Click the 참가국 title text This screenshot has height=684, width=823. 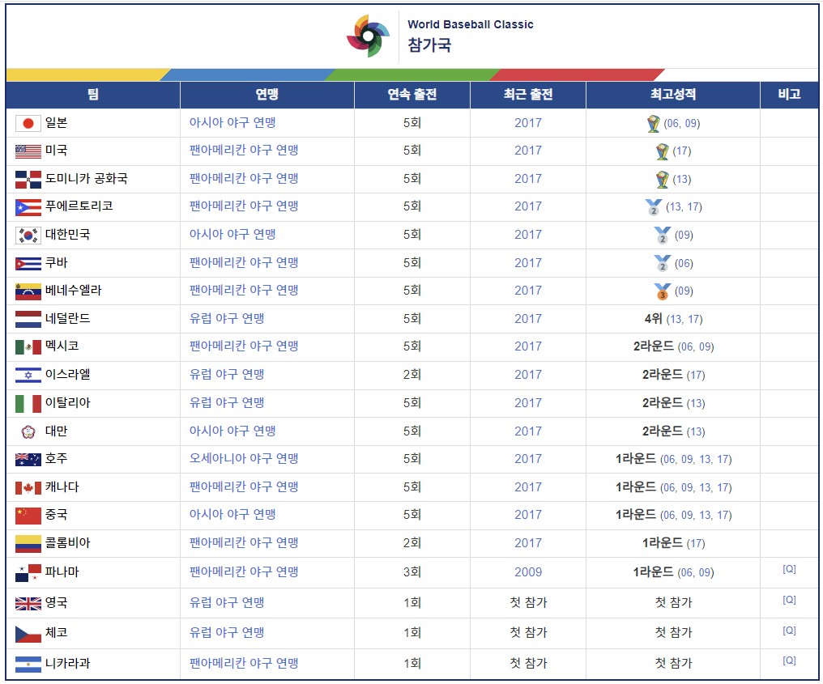429,45
